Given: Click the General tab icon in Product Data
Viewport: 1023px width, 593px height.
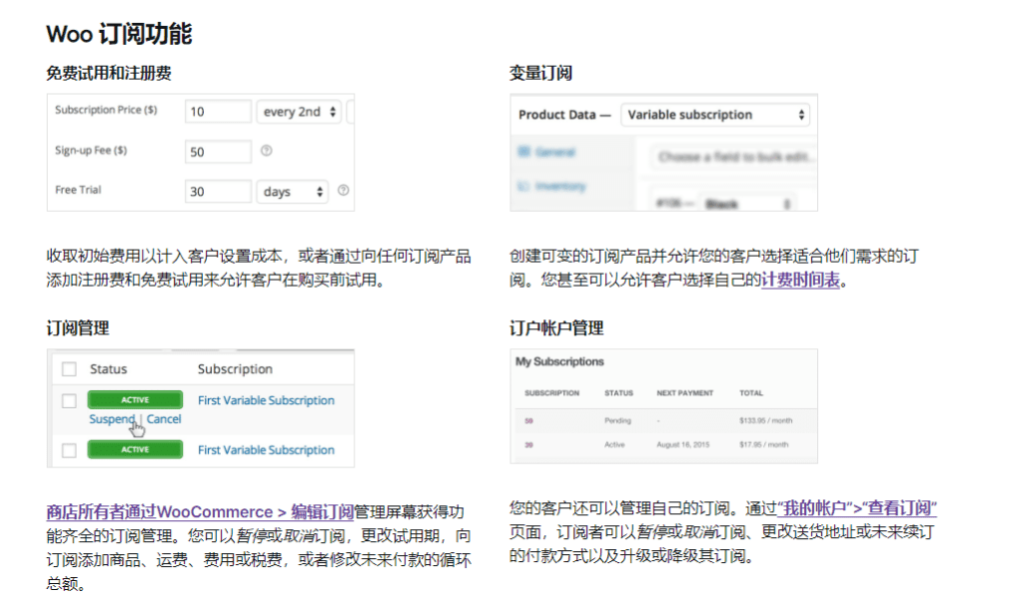Looking at the screenshot, I should tap(523, 152).
